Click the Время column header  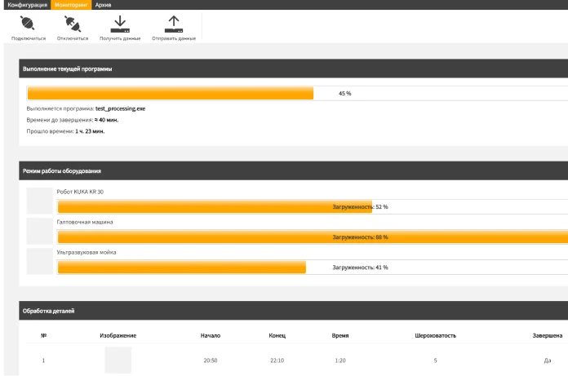[x=340, y=335]
